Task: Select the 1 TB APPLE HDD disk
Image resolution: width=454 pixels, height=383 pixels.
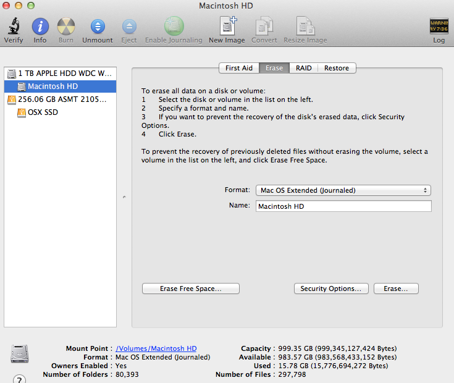Action: tap(61, 74)
